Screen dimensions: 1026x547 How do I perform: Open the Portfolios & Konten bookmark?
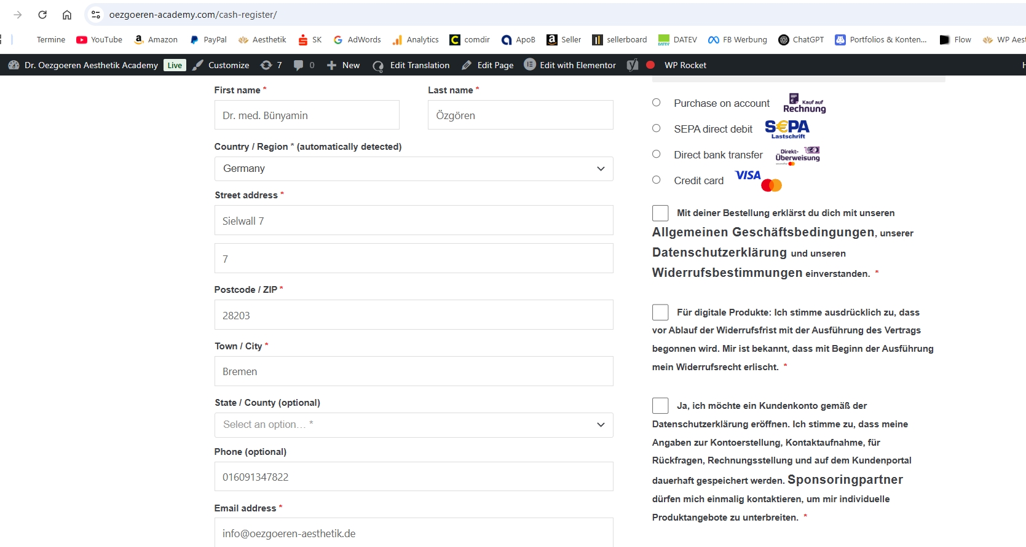click(881, 39)
